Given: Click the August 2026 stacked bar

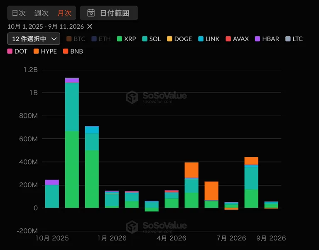Looking at the screenshot, I should coord(251,182).
